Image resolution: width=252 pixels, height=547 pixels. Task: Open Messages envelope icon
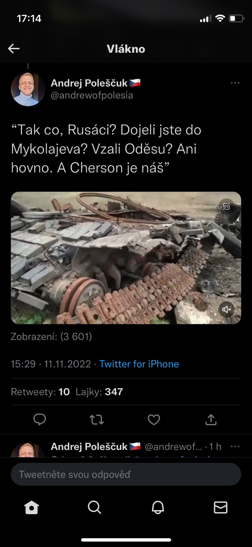tap(221, 507)
